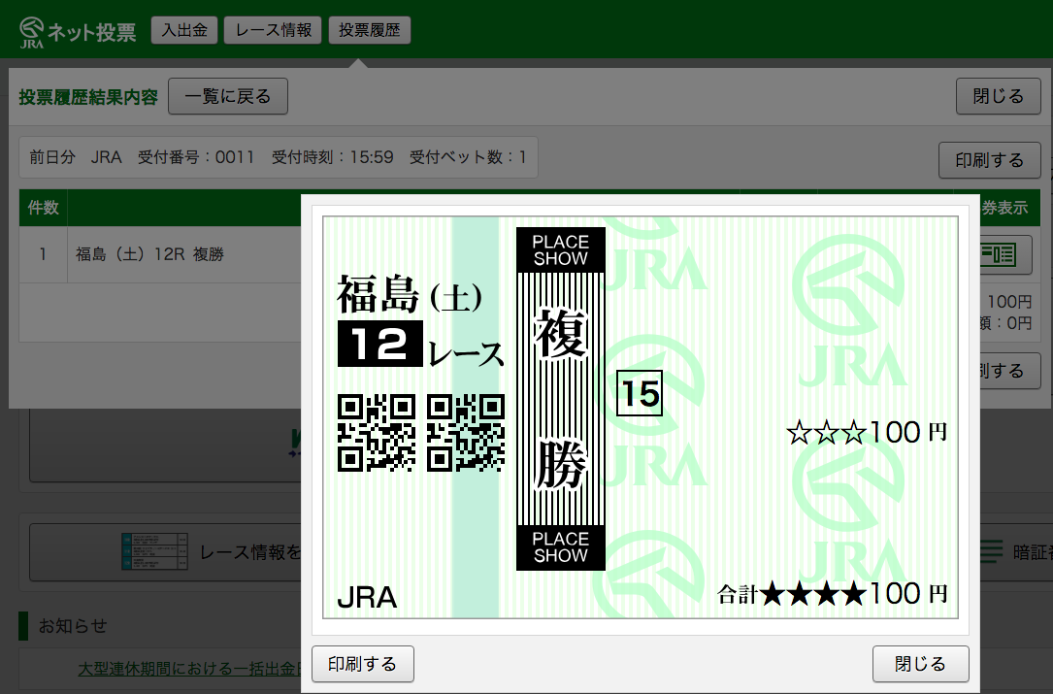This screenshot has height=694, width=1053.
Task: Click the 12 レース race number on ticket
Action: tap(420, 344)
